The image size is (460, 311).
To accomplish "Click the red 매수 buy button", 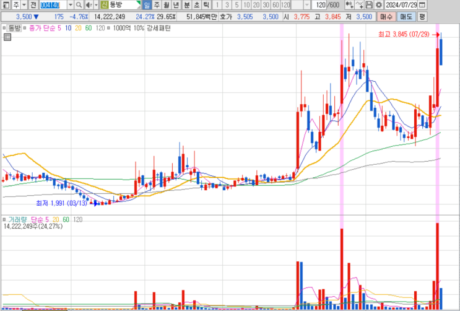I will [x=386, y=17].
